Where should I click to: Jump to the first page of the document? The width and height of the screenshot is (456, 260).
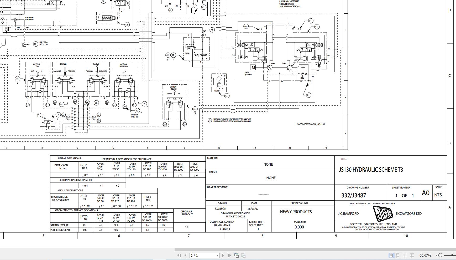pyautogui.click(x=179, y=255)
